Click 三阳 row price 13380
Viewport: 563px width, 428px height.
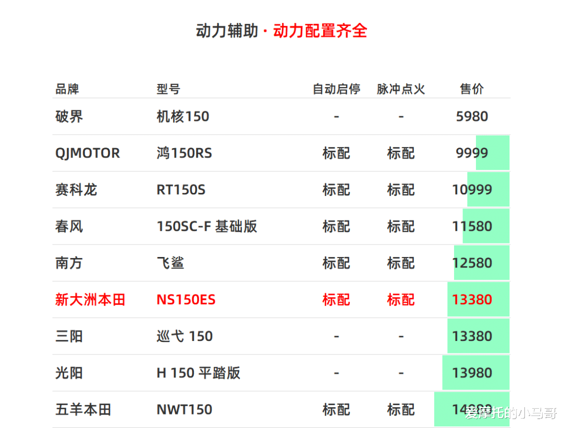point(472,336)
